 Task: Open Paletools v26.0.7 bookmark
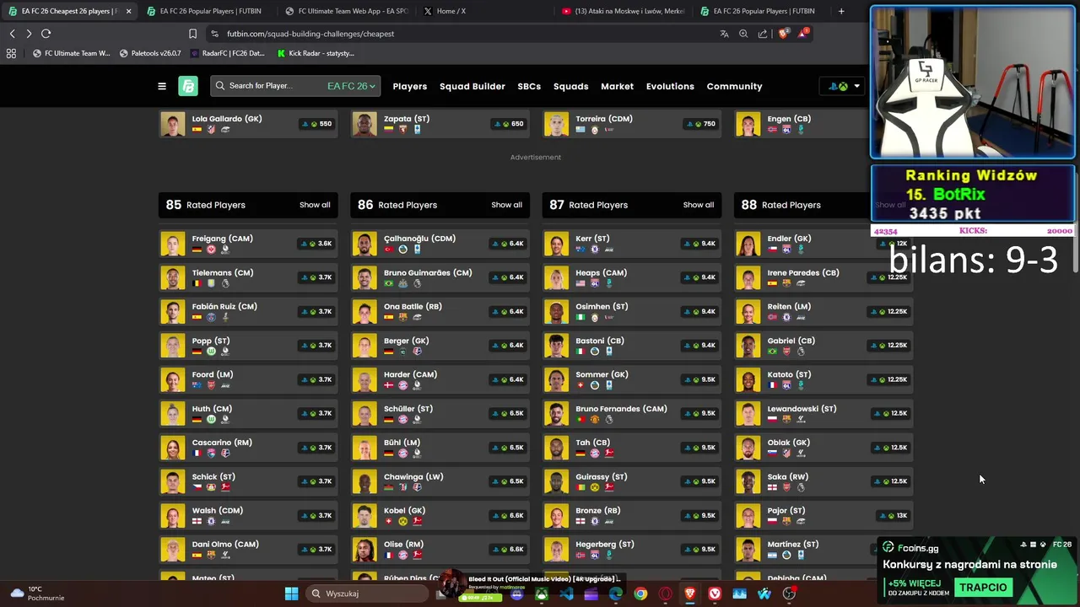pos(150,53)
